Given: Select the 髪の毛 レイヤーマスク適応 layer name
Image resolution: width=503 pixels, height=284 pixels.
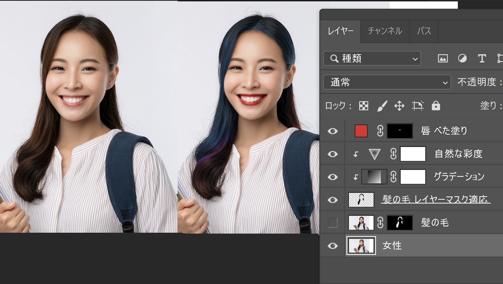Looking at the screenshot, I should 435,200.
